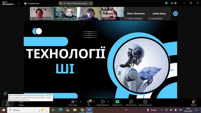Click the УКР language indicator
201x113 pixels.
(x=181, y=110)
